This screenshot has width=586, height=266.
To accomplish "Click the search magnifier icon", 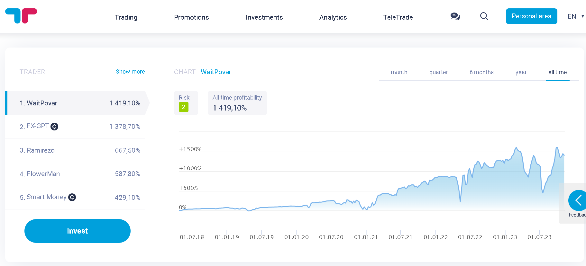I will (x=484, y=16).
